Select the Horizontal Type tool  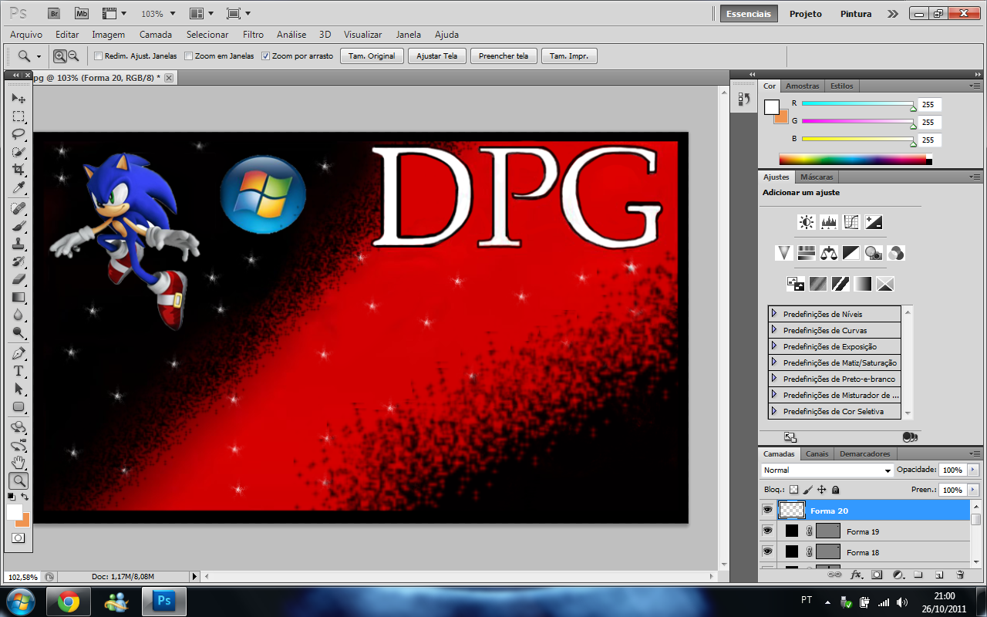[x=19, y=371]
